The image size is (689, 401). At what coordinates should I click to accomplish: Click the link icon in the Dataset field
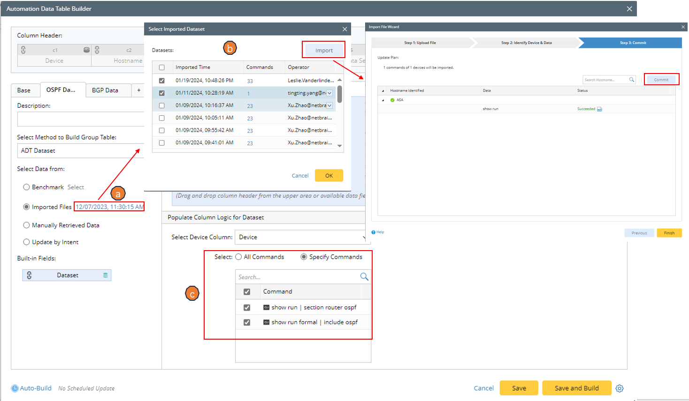click(x=29, y=275)
